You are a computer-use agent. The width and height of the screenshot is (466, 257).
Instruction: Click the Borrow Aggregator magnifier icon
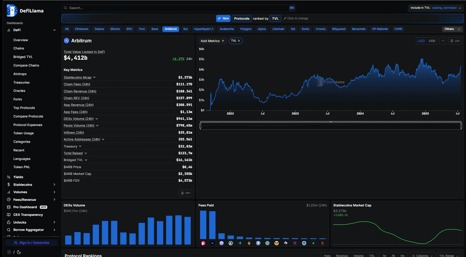click(x=9, y=230)
